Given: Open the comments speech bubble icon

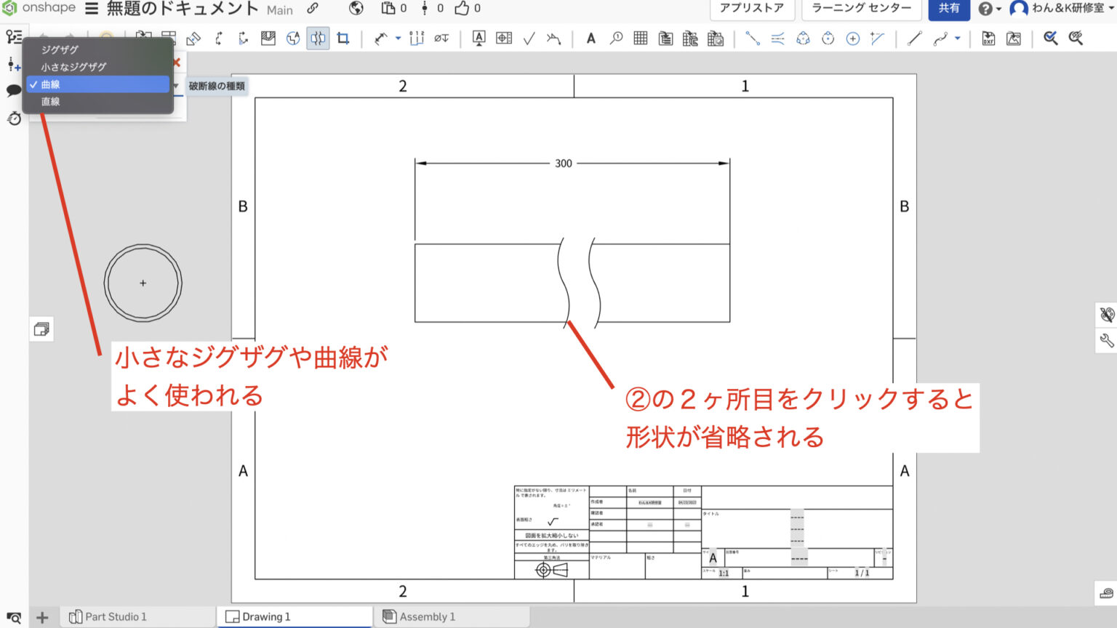Looking at the screenshot, I should 14,91.
